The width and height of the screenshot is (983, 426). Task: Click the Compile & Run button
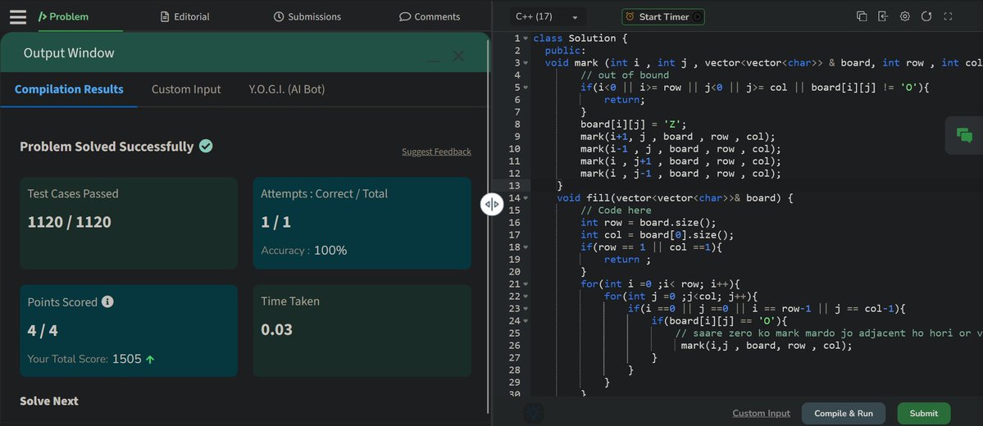843,414
